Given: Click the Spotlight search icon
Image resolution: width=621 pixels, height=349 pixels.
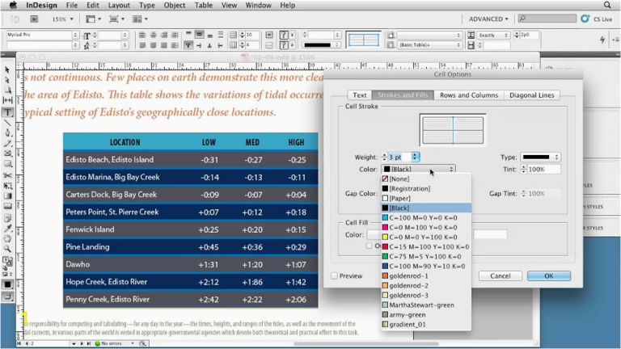Looking at the screenshot, I should coord(607,5).
